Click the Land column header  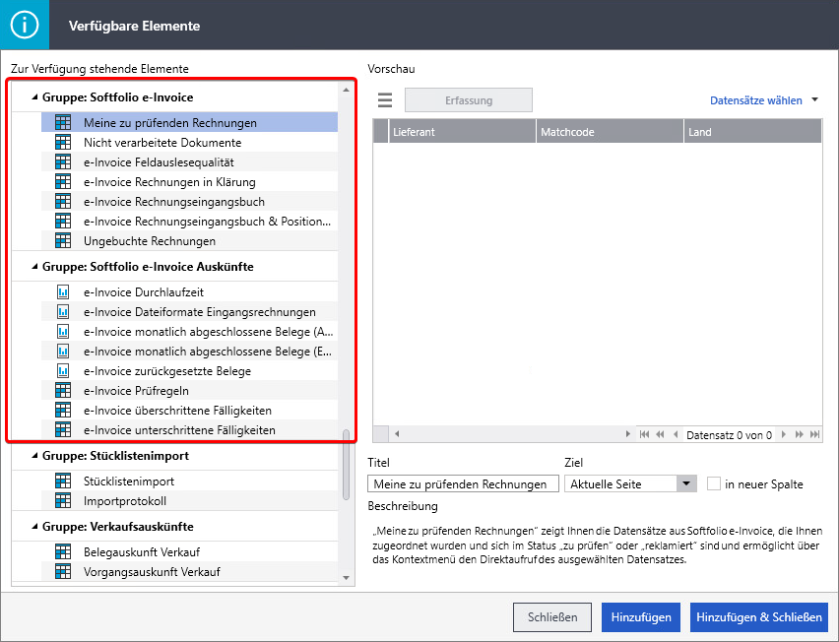[x=753, y=132]
